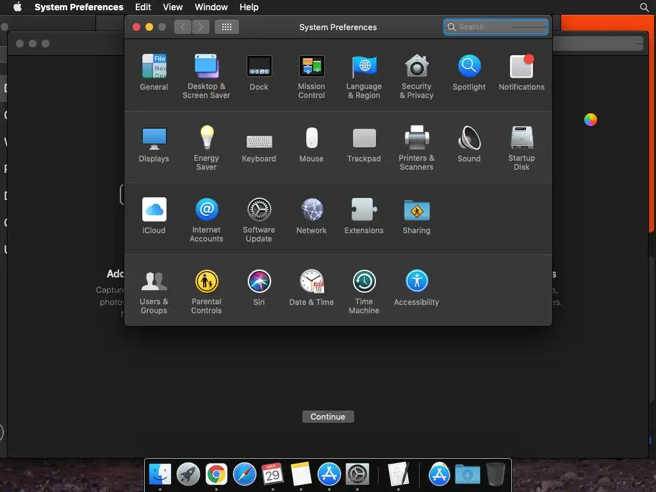Open Parental Controls pane
Image resolution: width=656 pixels, height=492 pixels.
pyautogui.click(x=206, y=292)
